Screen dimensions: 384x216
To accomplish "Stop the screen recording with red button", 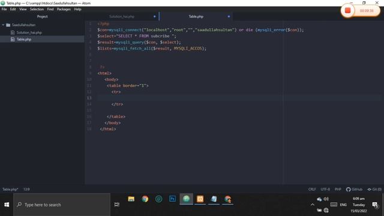I will 347,11.
